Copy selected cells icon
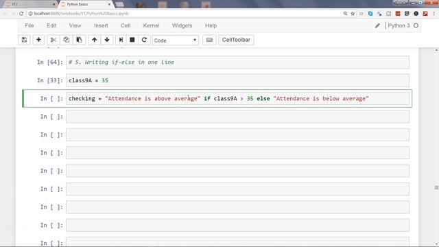The height and width of the screenshot is (247, 439). point(66,40)
